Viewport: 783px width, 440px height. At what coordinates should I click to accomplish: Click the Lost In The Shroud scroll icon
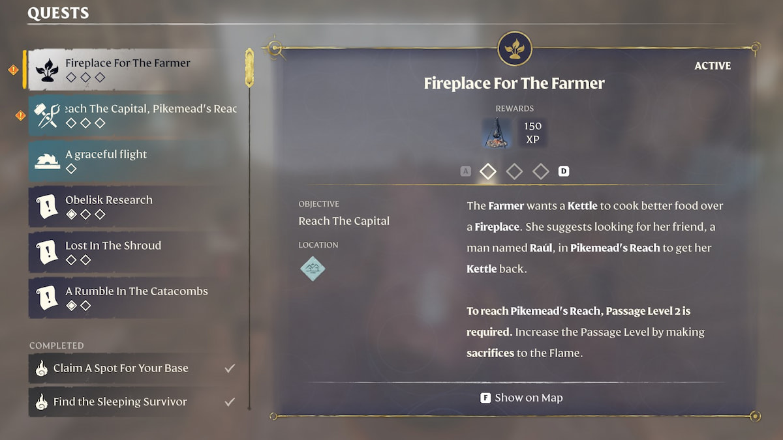click(x=47, y=252)
